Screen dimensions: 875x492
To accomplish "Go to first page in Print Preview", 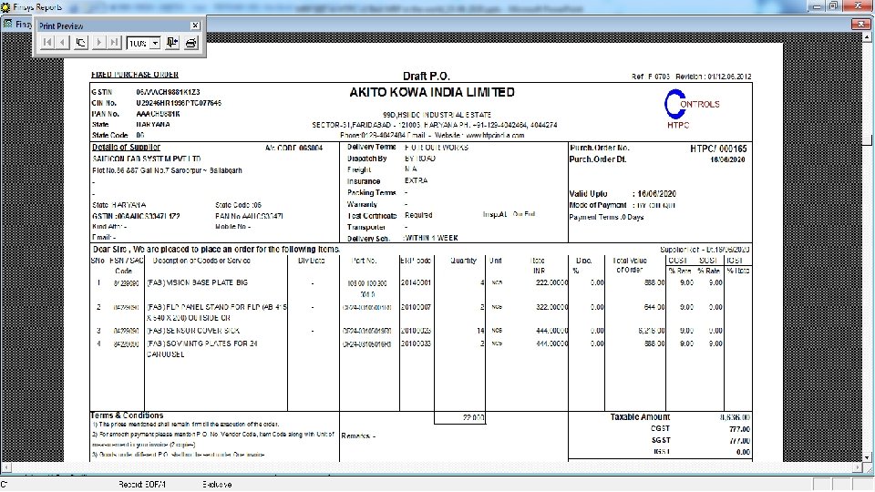I will pyautogui.click(x=47, y=43).
